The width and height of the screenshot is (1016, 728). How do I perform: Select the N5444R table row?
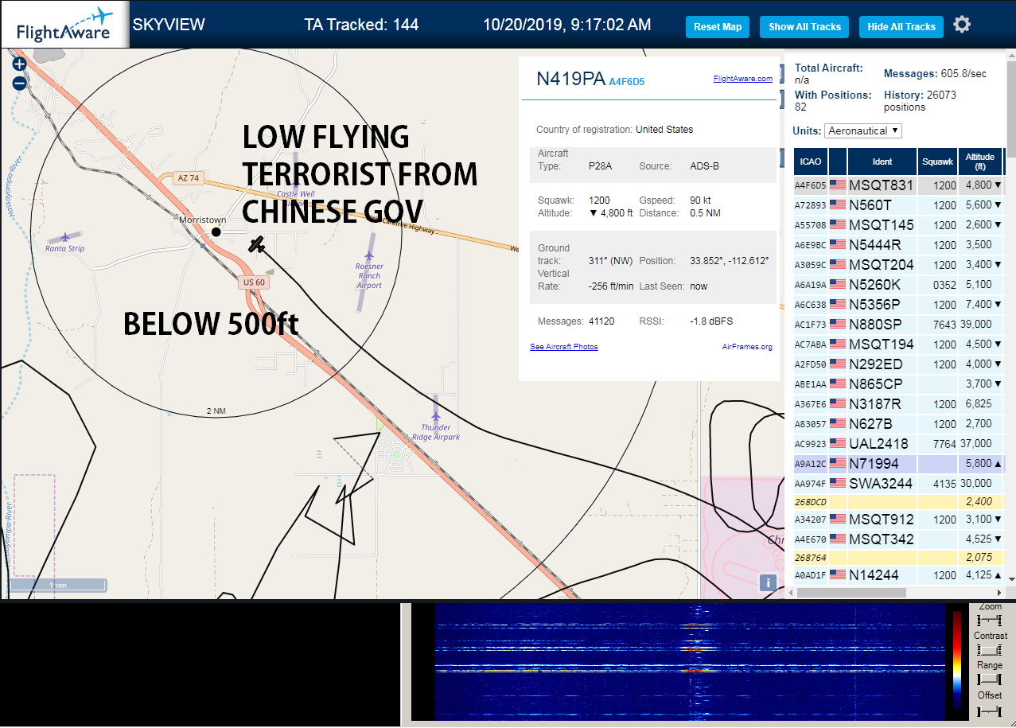pos(898,245)
